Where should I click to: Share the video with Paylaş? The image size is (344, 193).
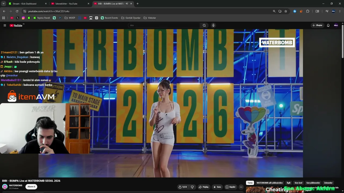tap(203, 187)
